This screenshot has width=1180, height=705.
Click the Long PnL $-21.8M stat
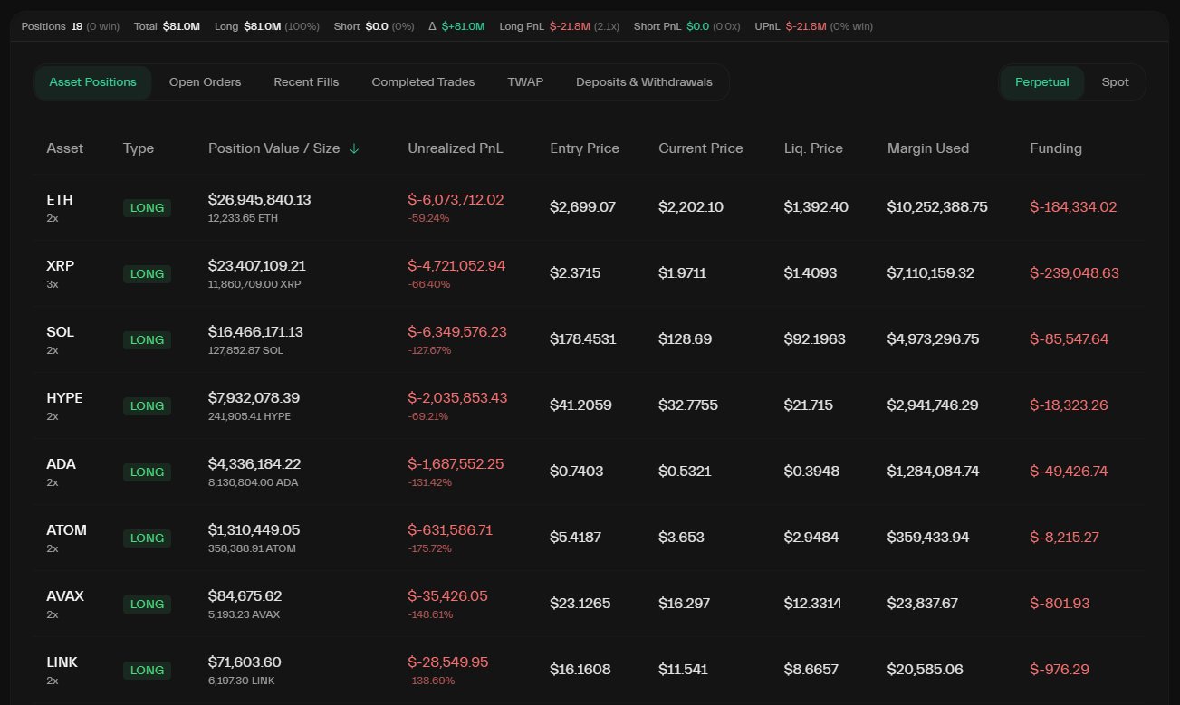[x=559, y=27]
